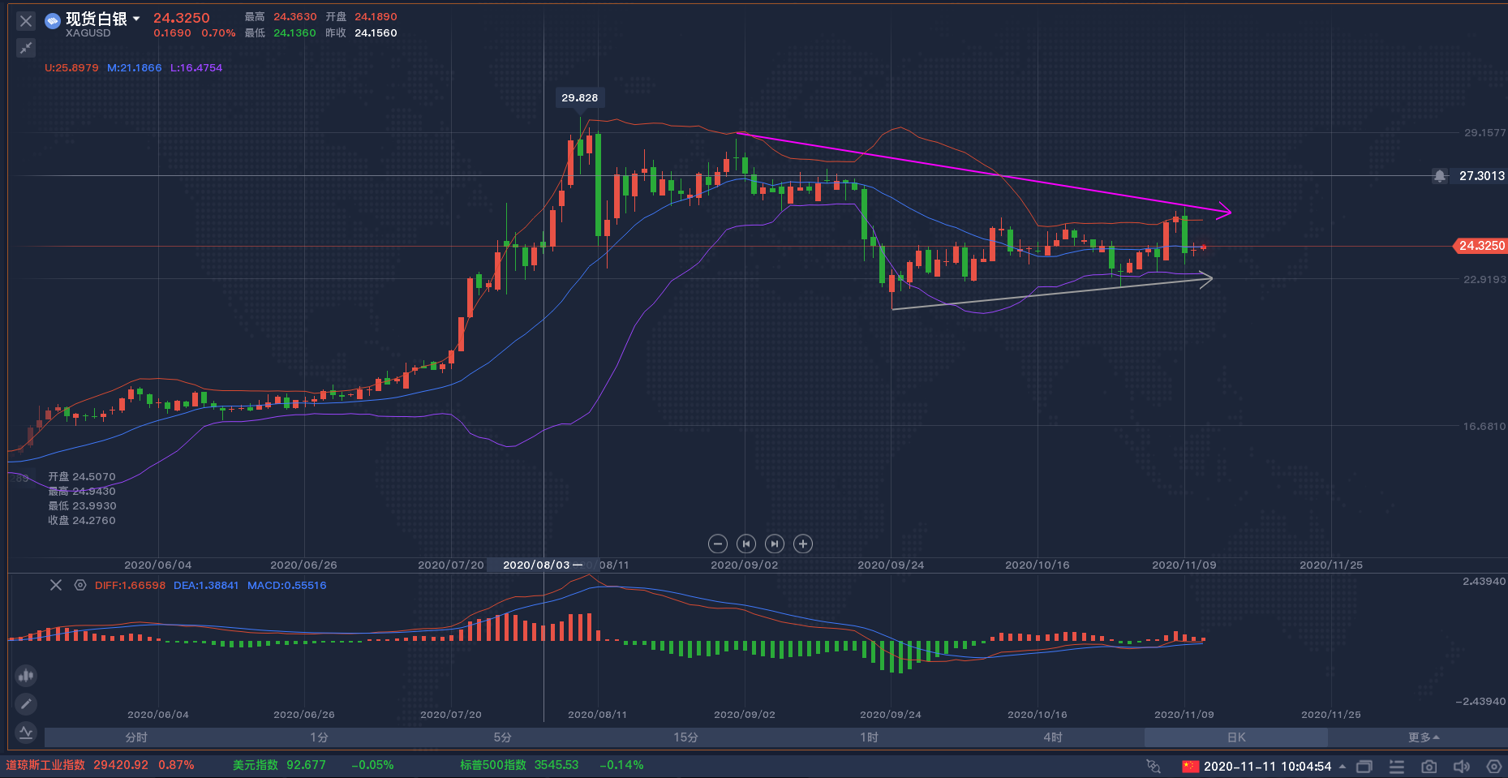Click the 最高 24.3630 header value
Viewport: 1508px width, 778px height.
281,16
